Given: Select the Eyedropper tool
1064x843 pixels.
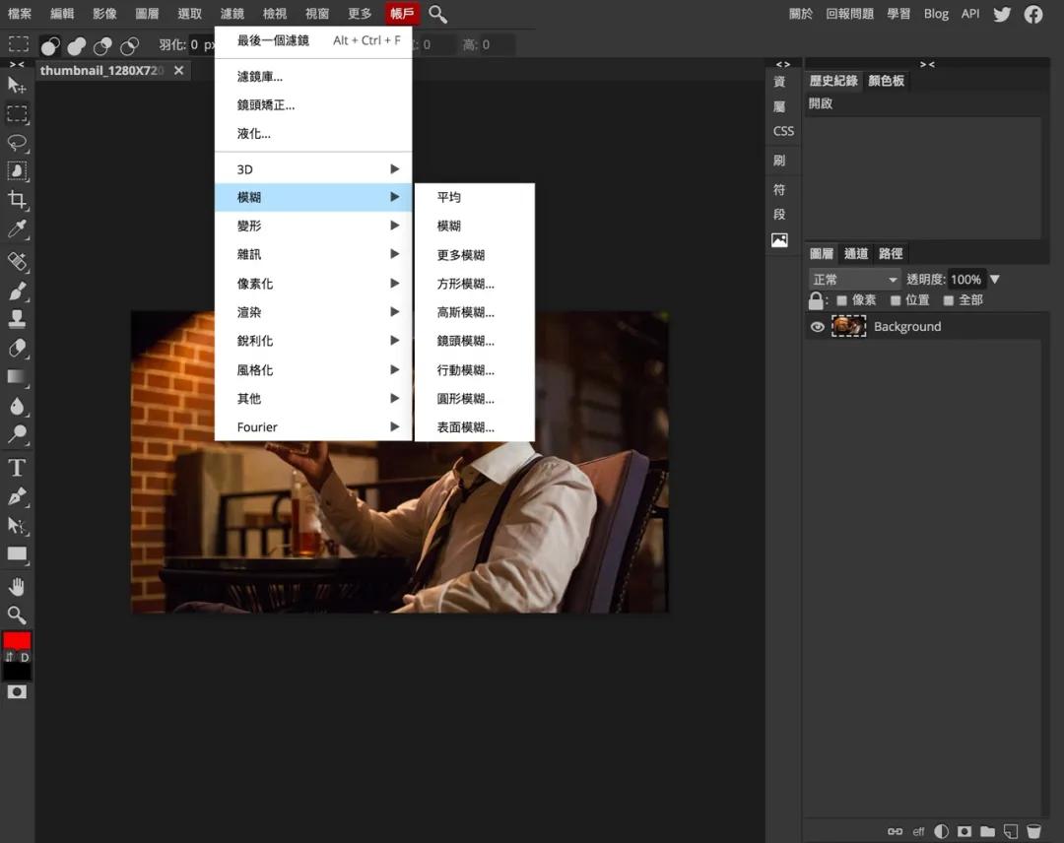Looking at the screenshot, I should click(x=16, y=229).
